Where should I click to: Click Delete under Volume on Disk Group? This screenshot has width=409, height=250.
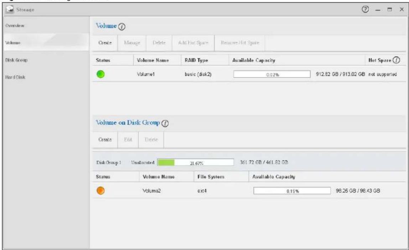coord(151,140)
